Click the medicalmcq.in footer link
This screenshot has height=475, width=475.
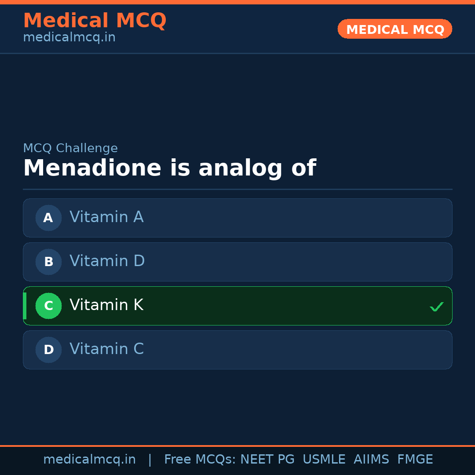90,459
